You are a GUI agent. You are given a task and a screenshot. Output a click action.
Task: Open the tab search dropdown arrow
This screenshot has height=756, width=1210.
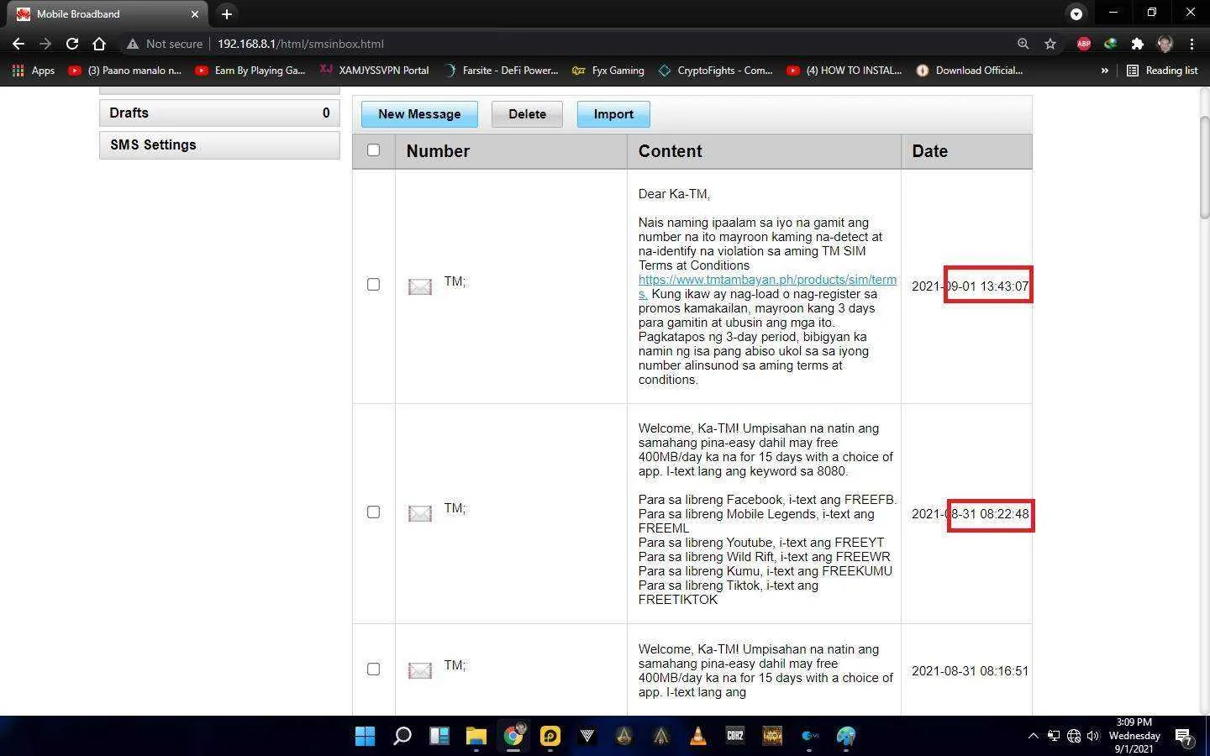(1076, 13)
